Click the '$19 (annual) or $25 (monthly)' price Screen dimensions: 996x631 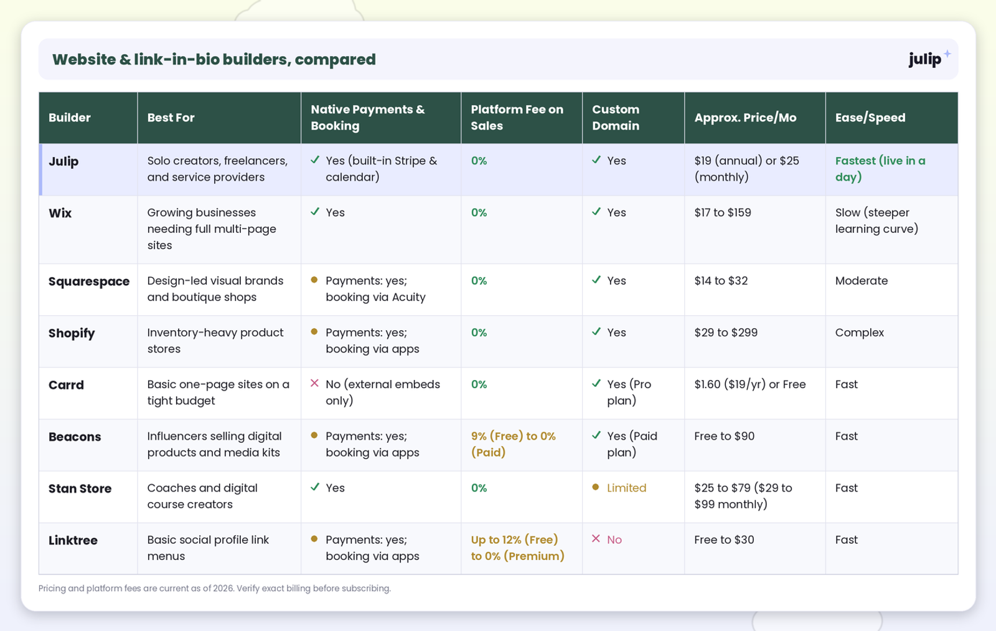[x=747, y=169]
